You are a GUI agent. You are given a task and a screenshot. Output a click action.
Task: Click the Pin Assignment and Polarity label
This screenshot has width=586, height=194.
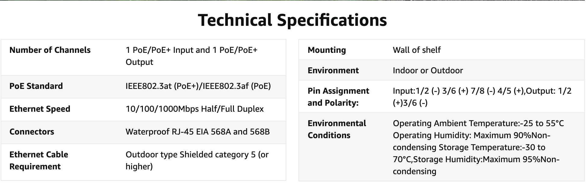(338, 97)
